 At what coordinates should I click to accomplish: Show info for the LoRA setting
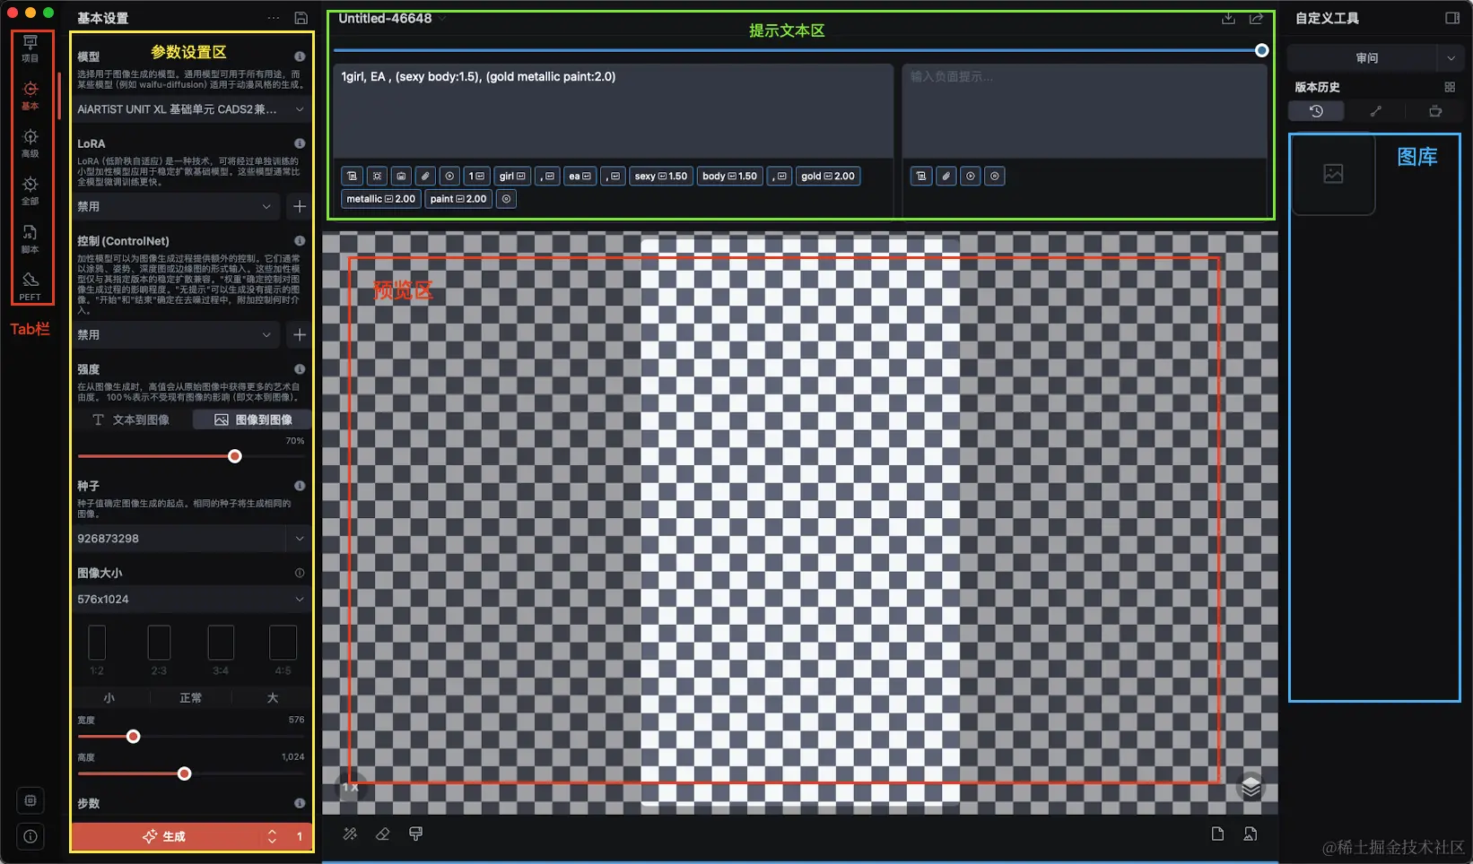[300, 143]
